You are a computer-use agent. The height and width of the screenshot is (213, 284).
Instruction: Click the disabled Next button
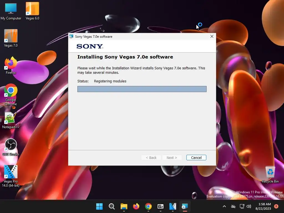[x=172, y=158]
